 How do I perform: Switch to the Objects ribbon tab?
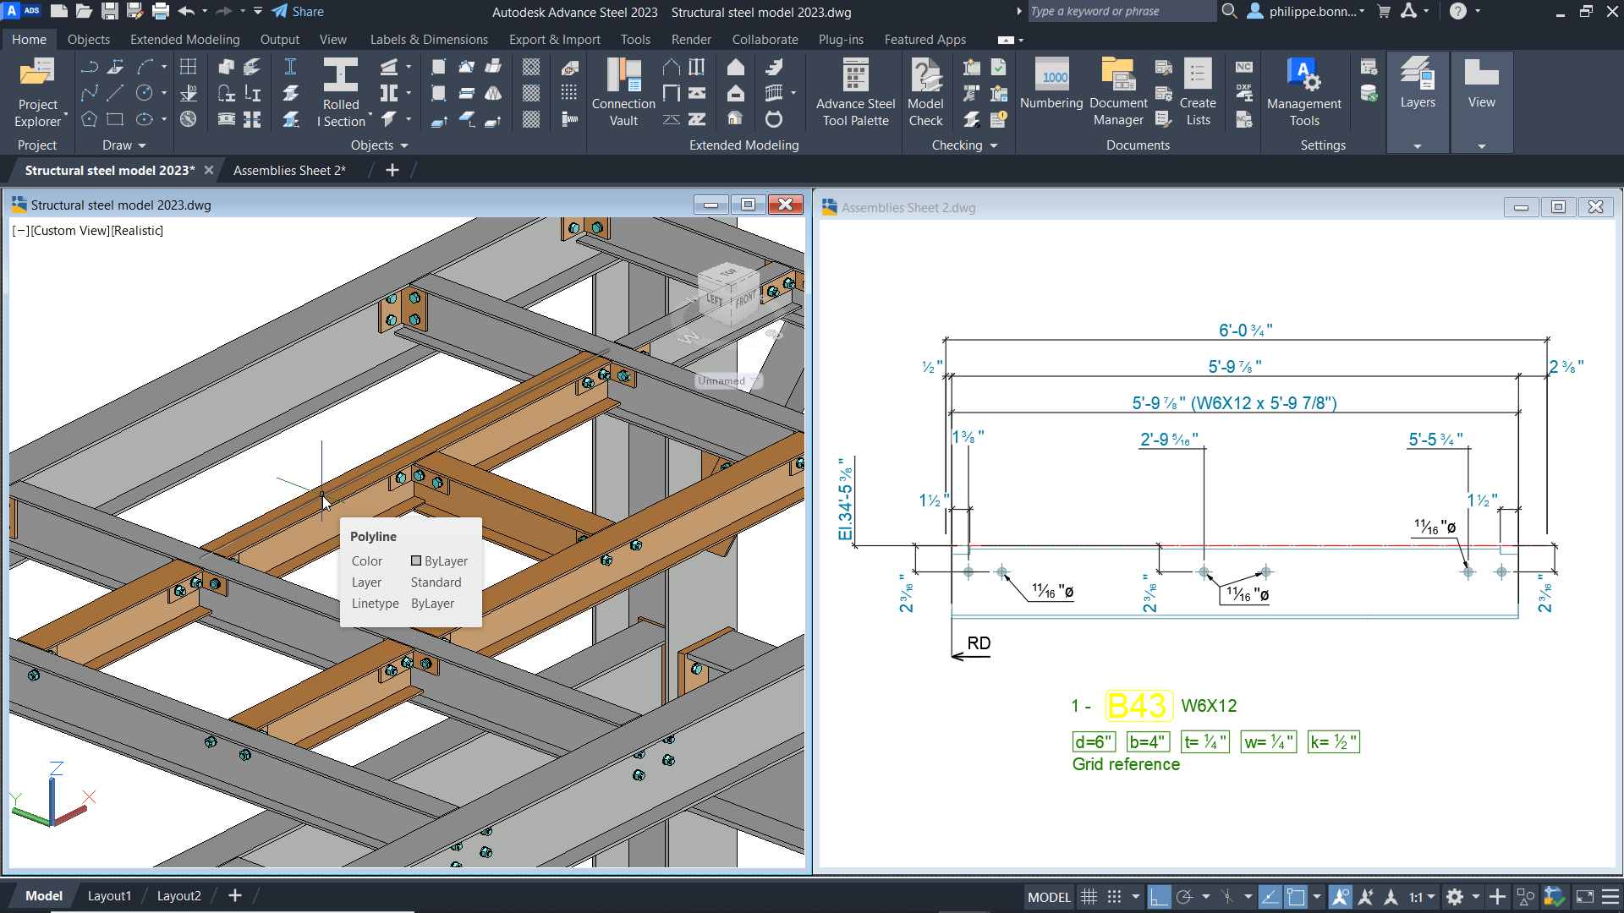tap(89, 40)
